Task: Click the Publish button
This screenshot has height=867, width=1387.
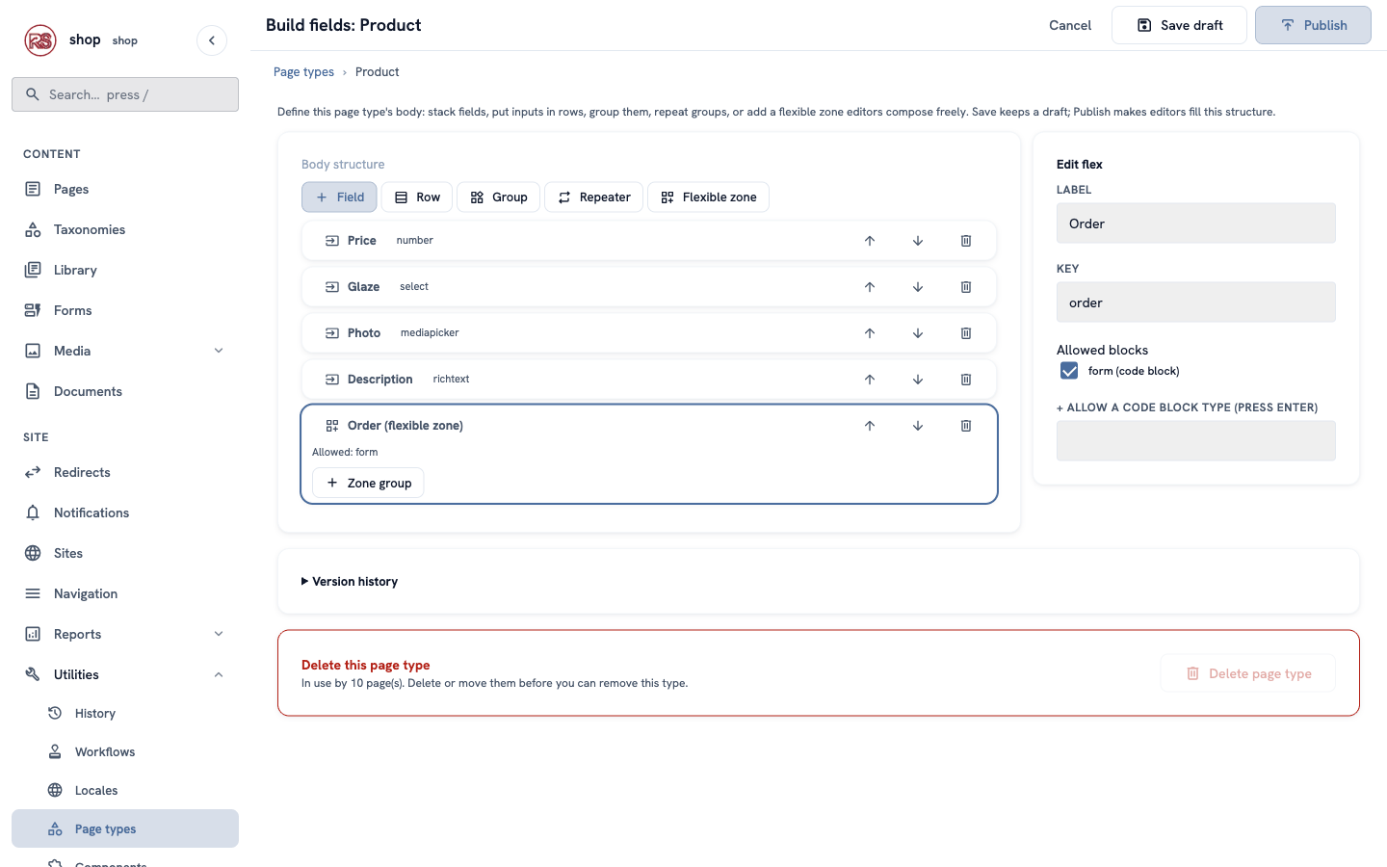Action: tap(1313, 25)
